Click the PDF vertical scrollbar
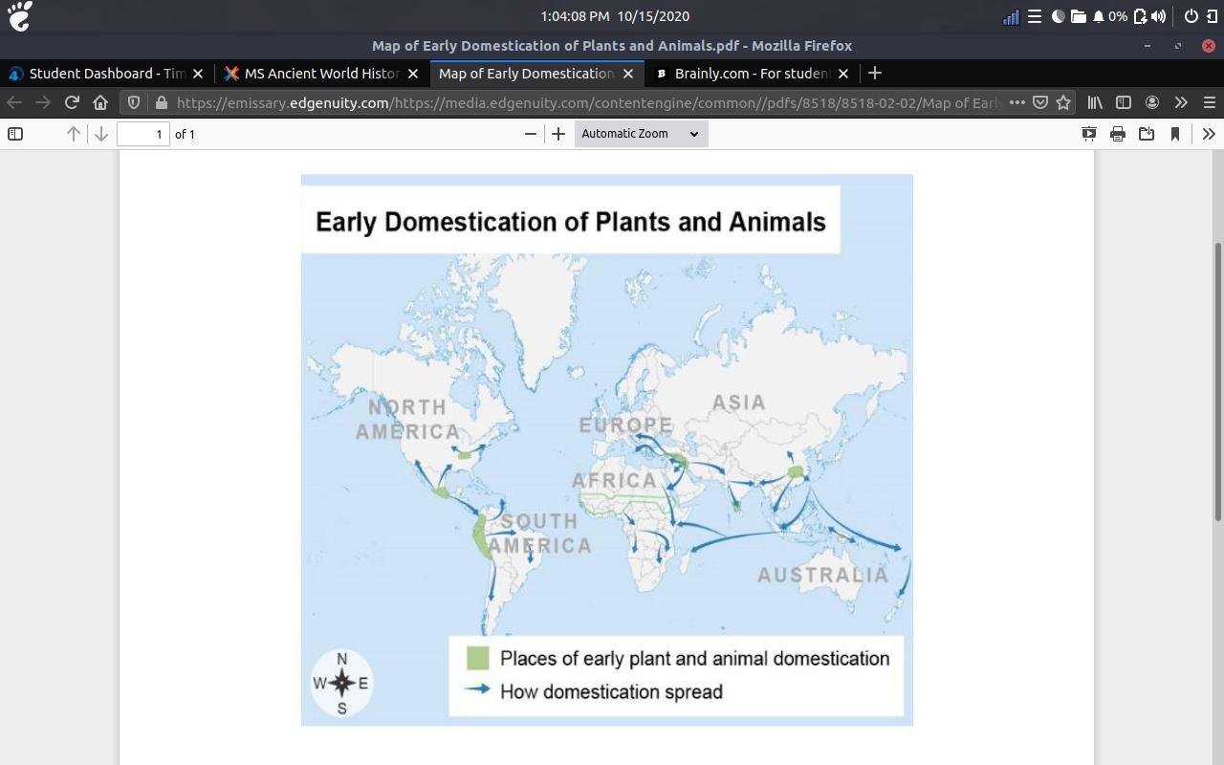1224x765 pixels. 1217,382
